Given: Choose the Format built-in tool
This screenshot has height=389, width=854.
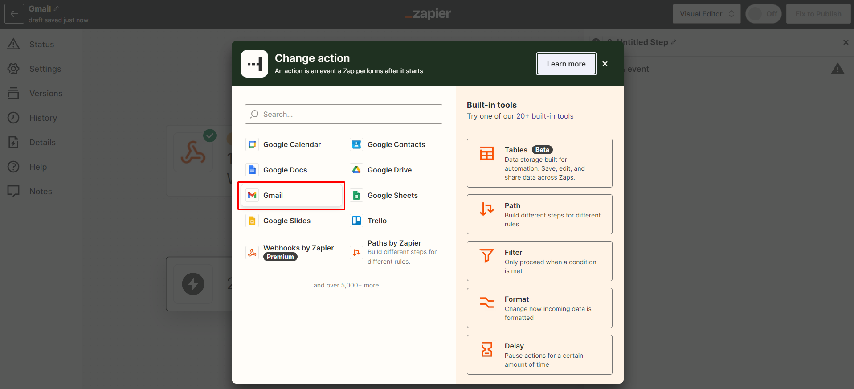Looking at the screenshot, I should 539,308.
